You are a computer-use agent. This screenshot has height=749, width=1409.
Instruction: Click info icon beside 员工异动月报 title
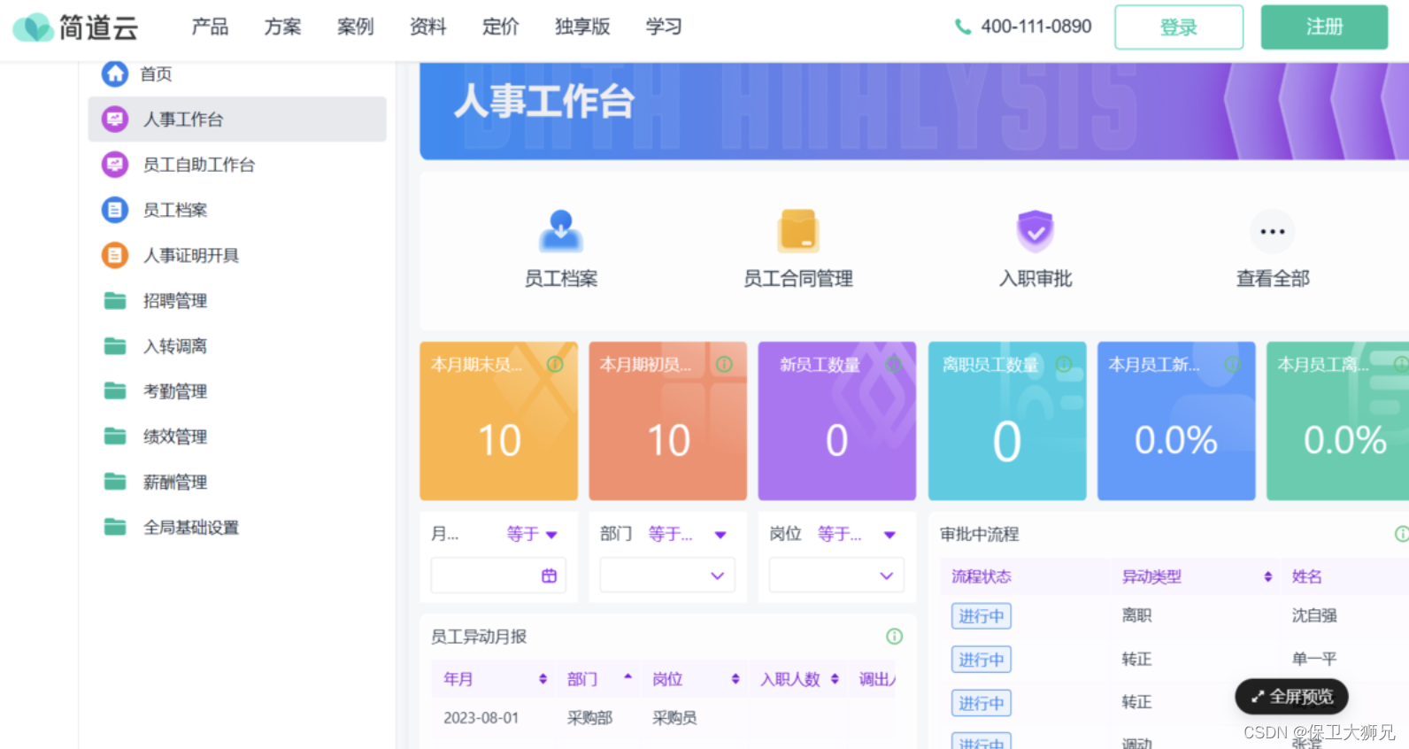coord(894,637)
